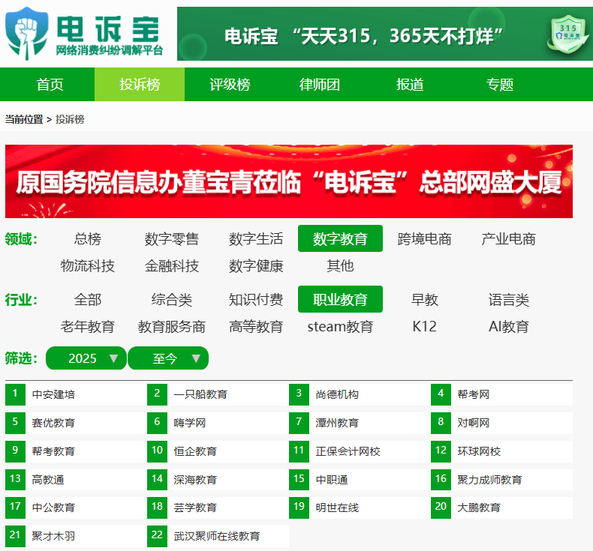The width and height of the screenshot is (593, 551).
Task: Select the 数字生活 domain filter
Action: pyautogui.click(x=256, y=238)
